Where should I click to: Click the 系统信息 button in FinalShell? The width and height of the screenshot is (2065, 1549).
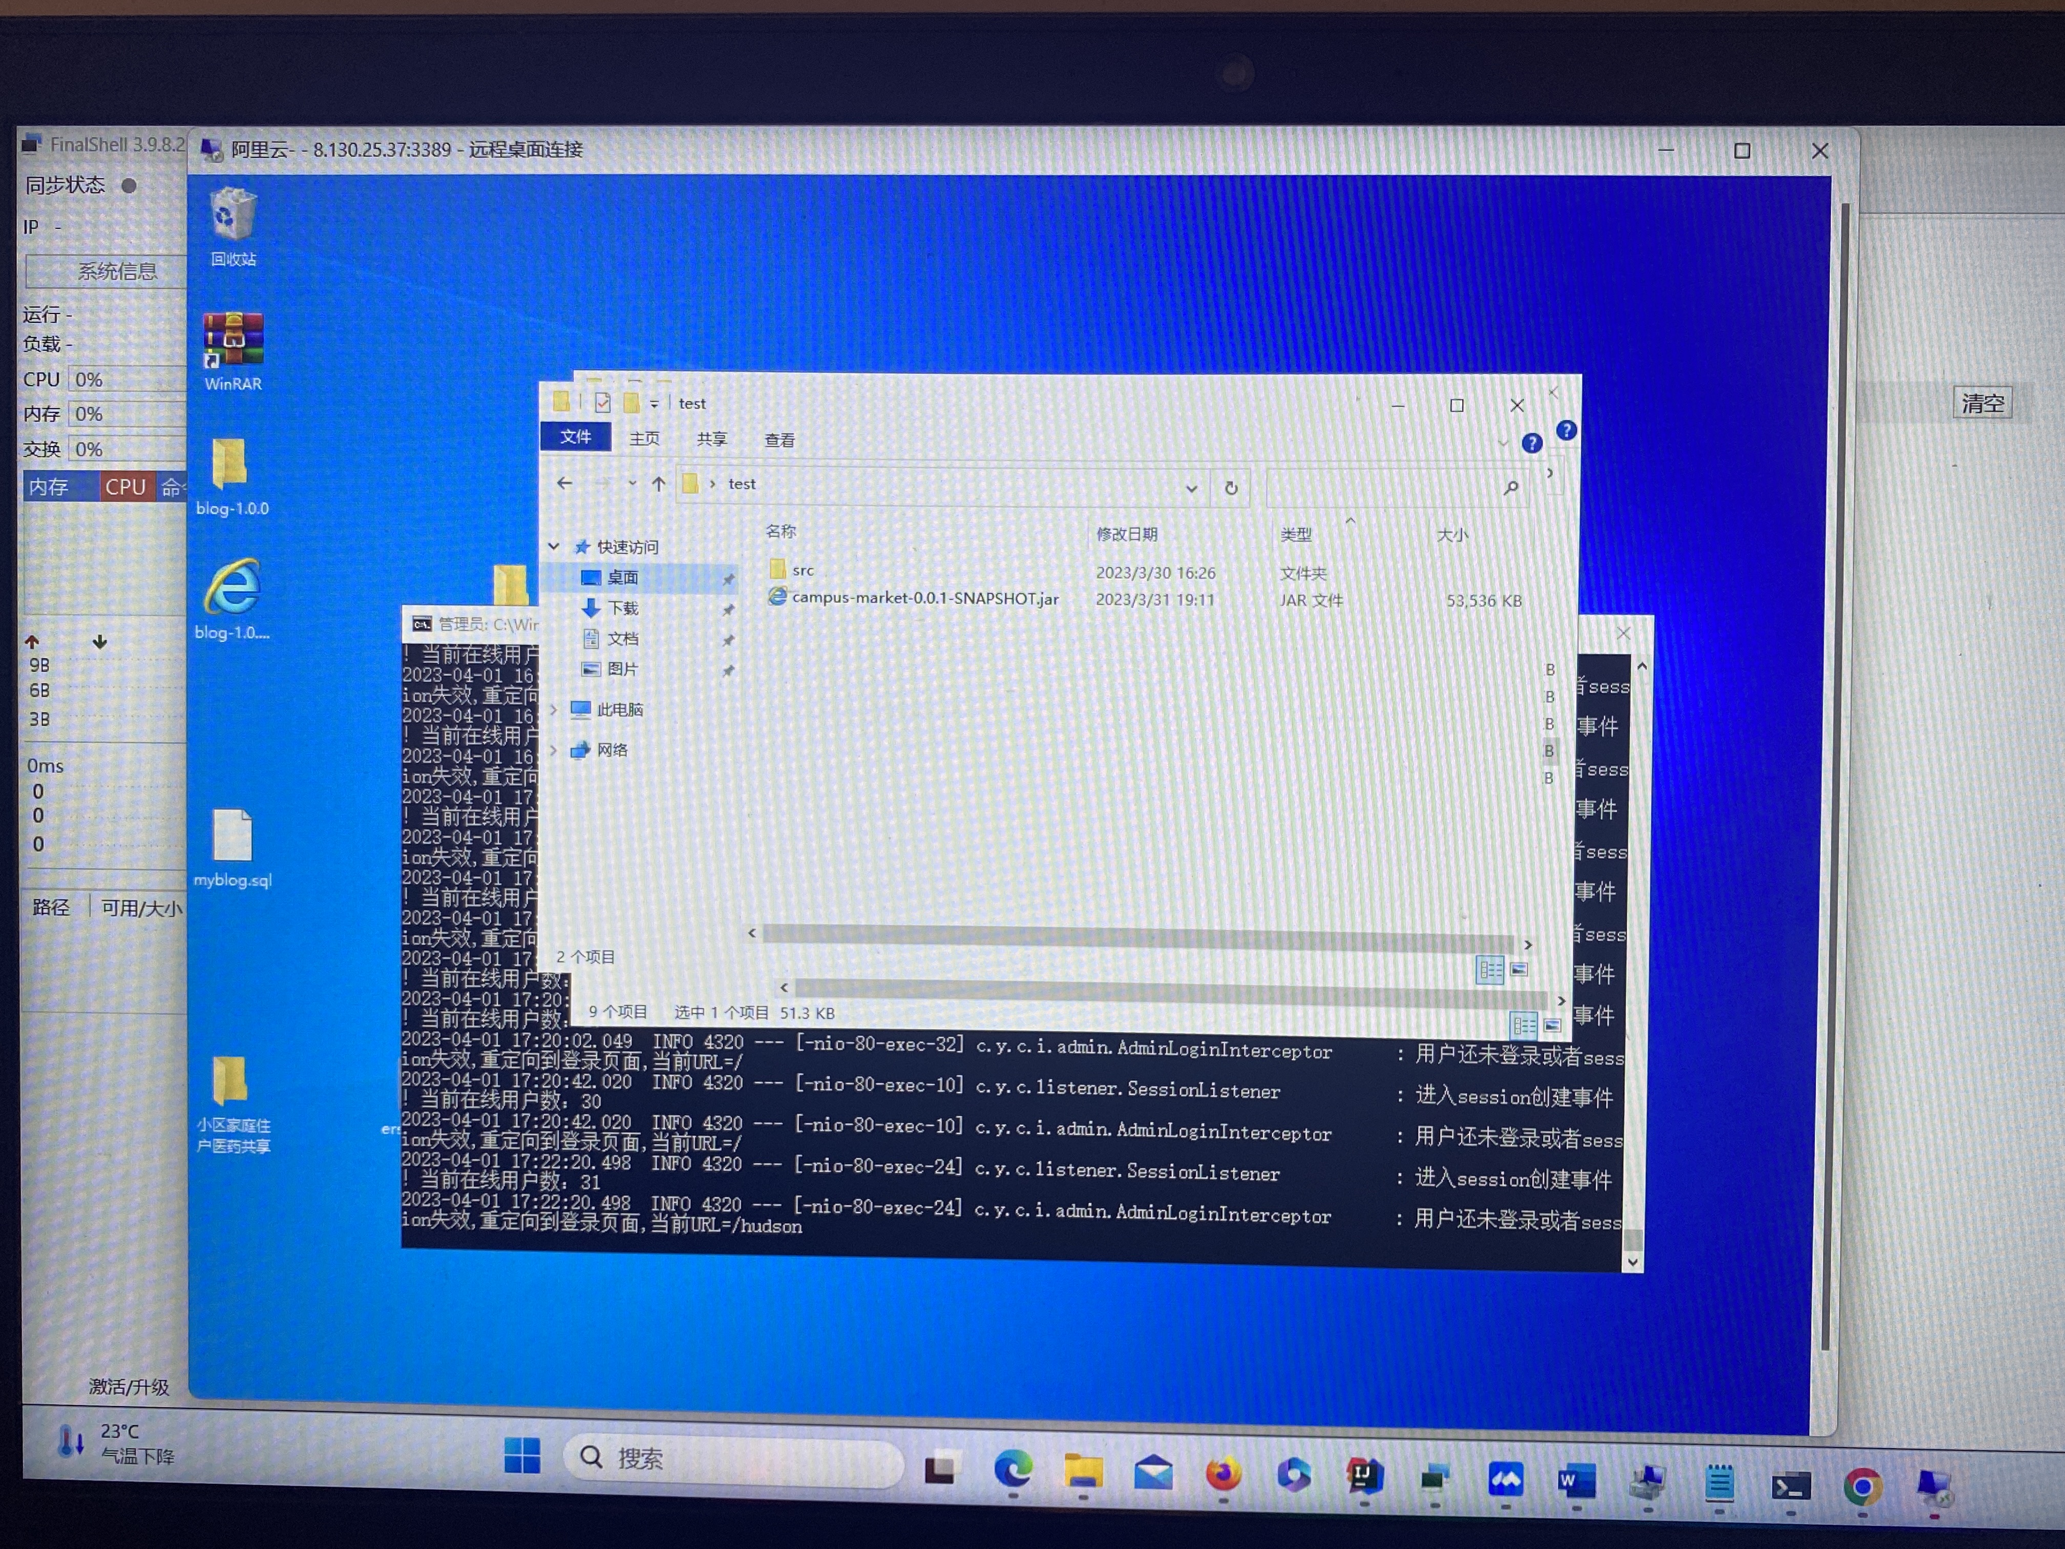coord(117,271)
